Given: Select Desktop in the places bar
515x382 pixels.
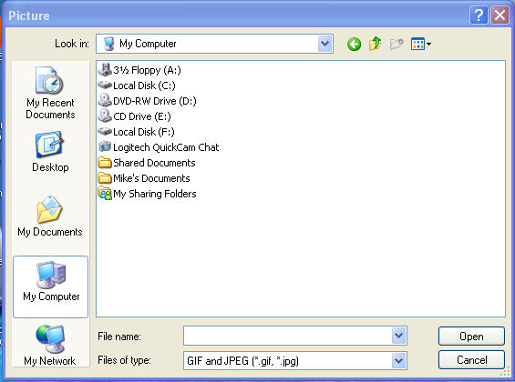Looking at the screenshot, I should (x=50, y=152).
